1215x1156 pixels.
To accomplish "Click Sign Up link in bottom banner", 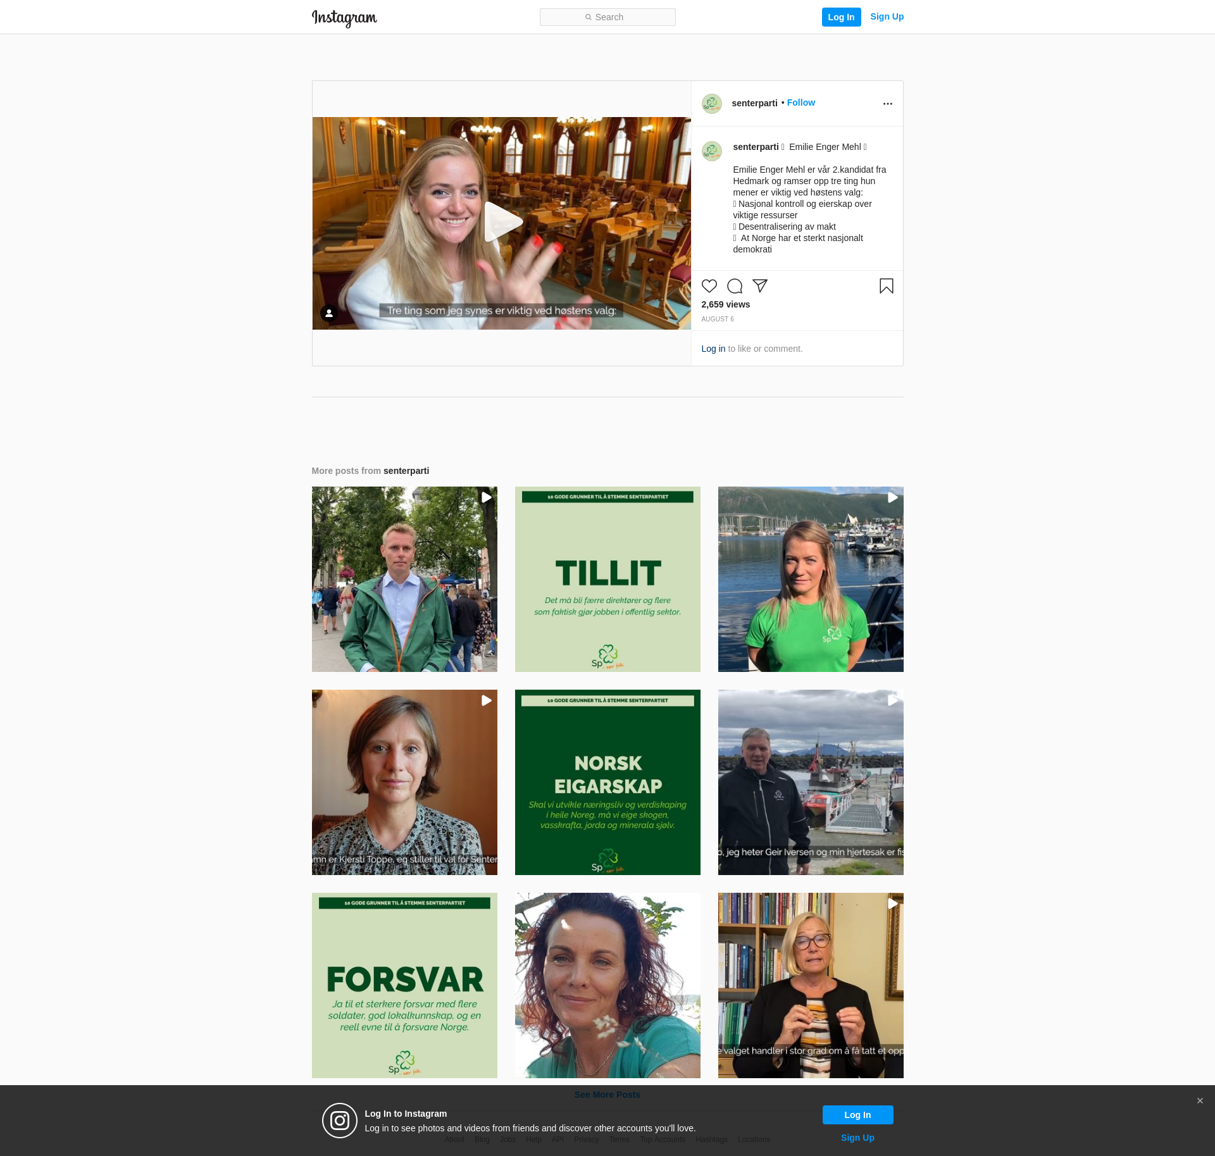I will [857, 1138].
